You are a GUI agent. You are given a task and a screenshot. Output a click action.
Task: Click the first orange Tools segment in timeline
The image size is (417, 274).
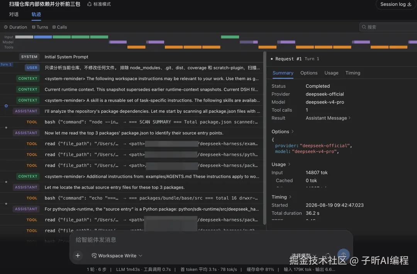(x=136, y=47)
